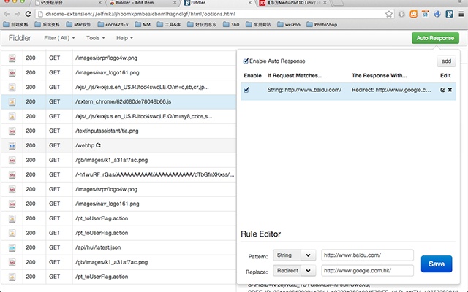Click the 360 bookmark folder
468x292 pixels.
click(x=231, y=24)
